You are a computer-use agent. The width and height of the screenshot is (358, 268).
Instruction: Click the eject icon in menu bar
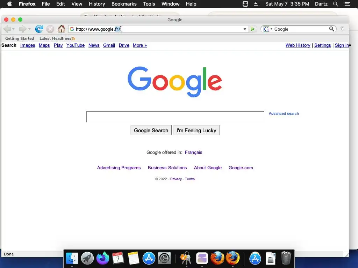pos(256,4)
